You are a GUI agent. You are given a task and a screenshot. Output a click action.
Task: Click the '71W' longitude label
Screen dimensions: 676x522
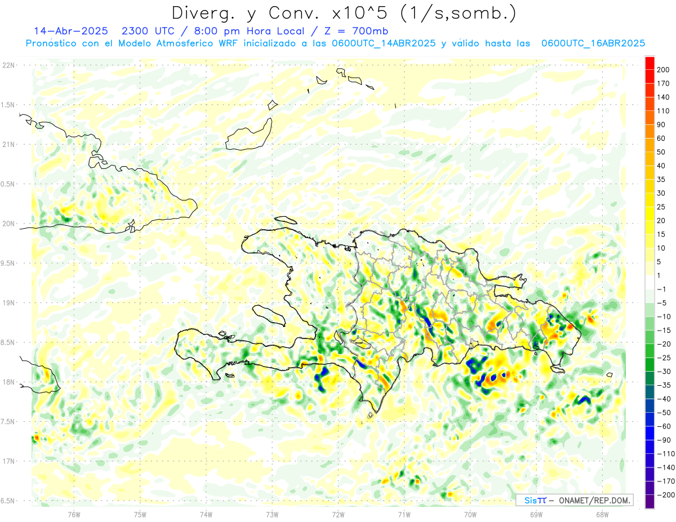404,514
